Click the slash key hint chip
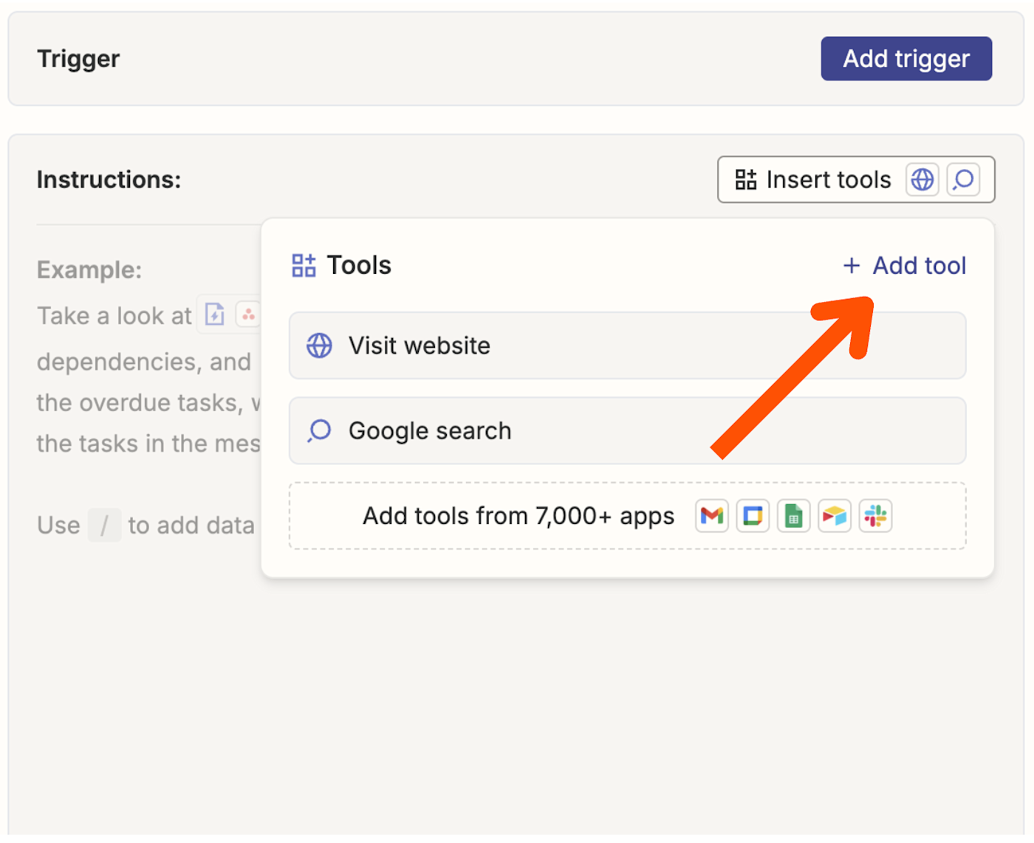 point(104,526)
